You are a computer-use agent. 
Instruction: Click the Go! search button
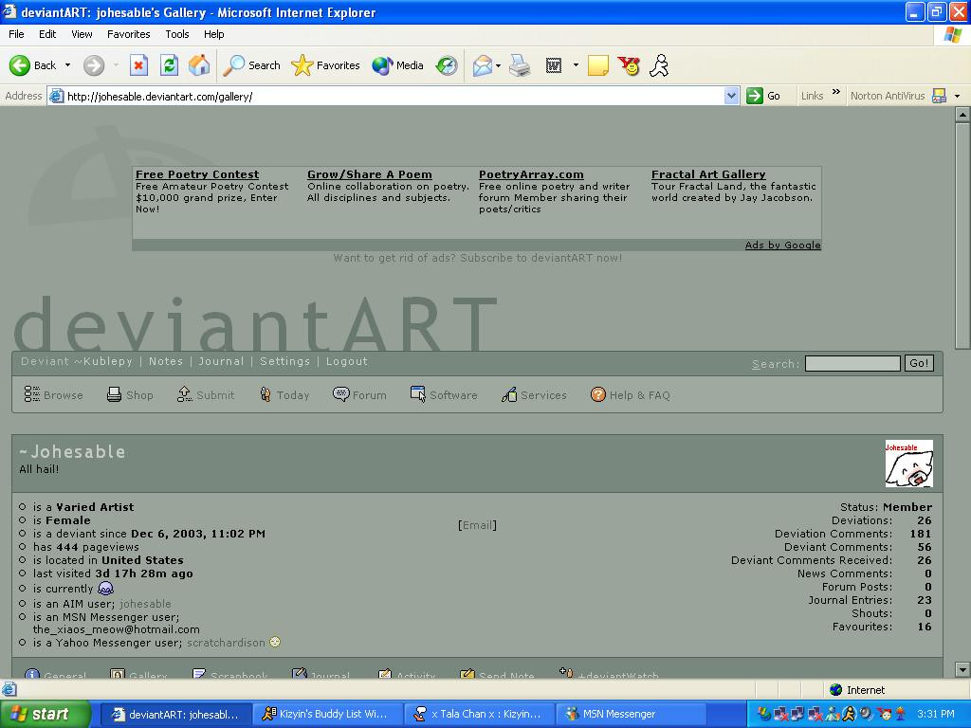point(919,363)
